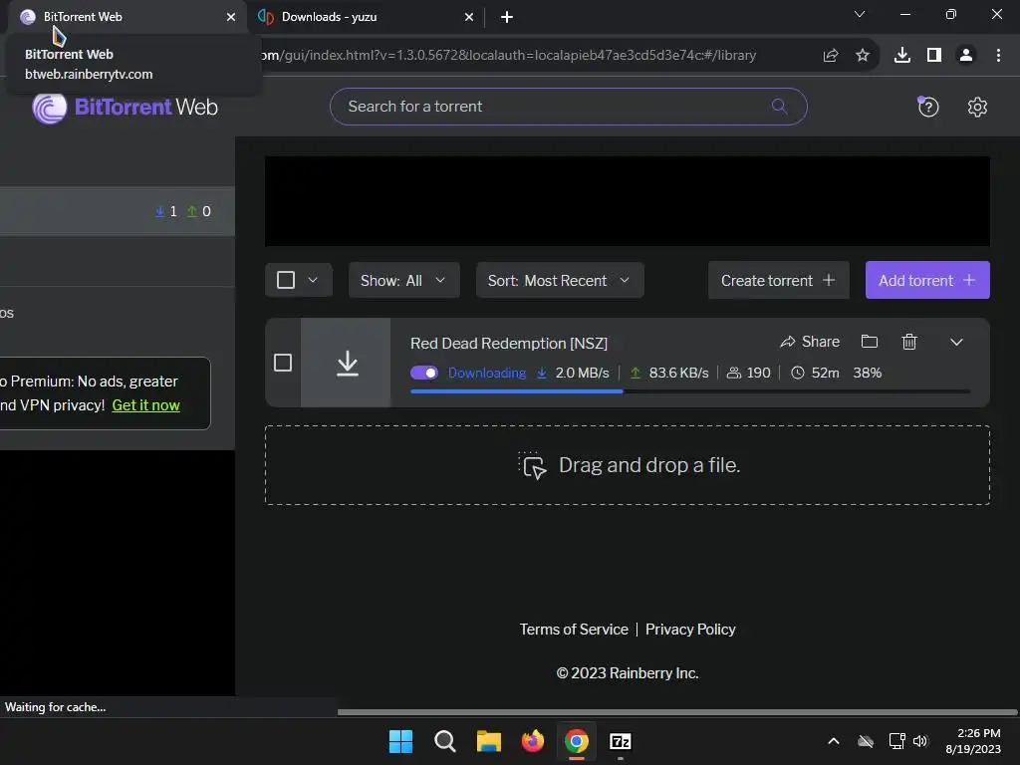Viewport: 1020px width, 765px height.
Task: Open the select-all checkbox dropdown arrow
Action: [x=313, y=280]
